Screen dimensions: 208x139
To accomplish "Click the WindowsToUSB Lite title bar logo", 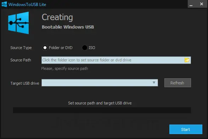I will (4, 4).
